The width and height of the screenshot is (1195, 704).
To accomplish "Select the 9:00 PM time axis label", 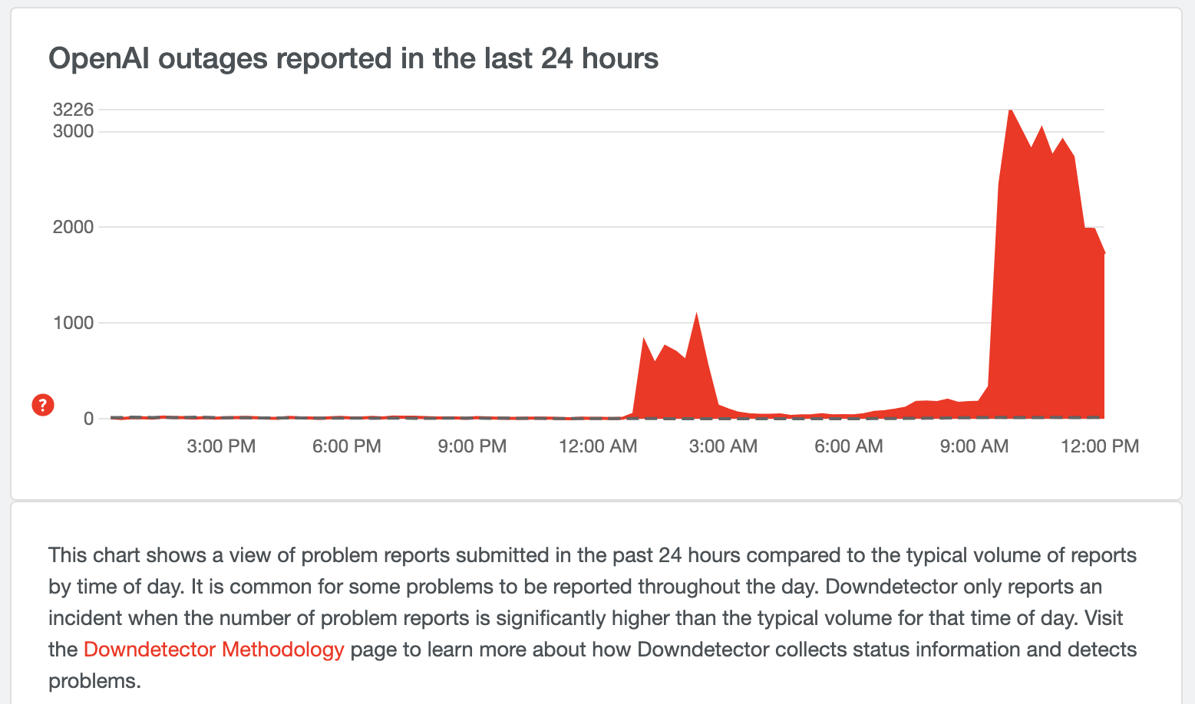I will coord(472,446).
